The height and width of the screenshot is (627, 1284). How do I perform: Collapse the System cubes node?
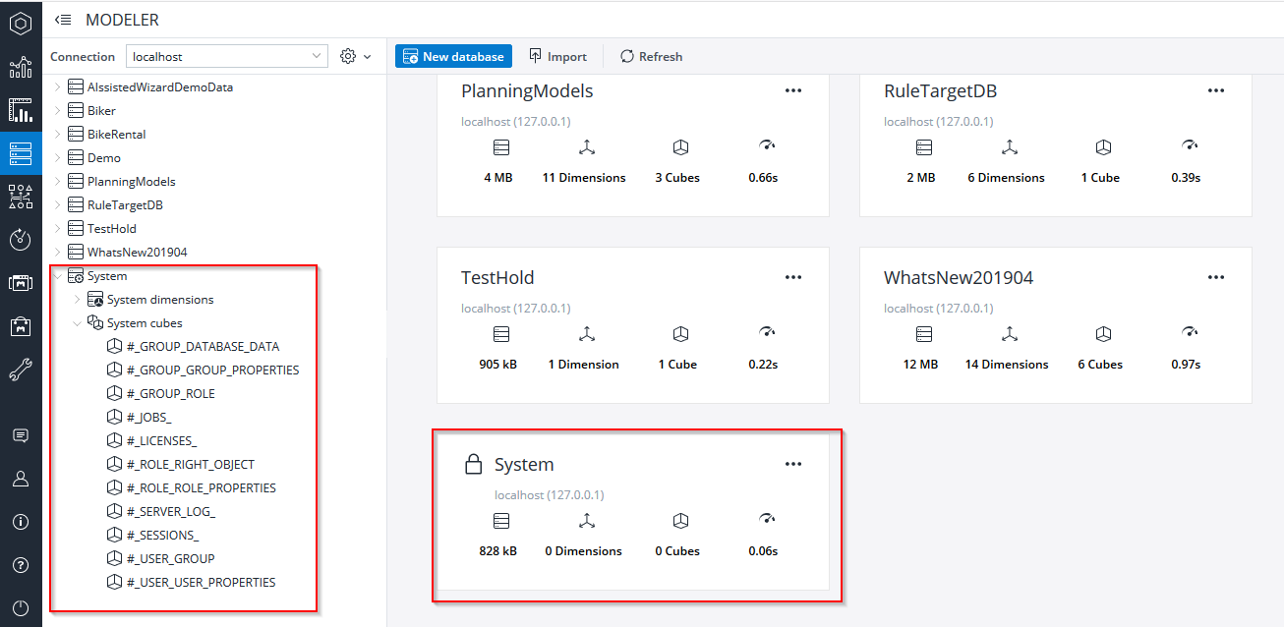coord(79,323)
